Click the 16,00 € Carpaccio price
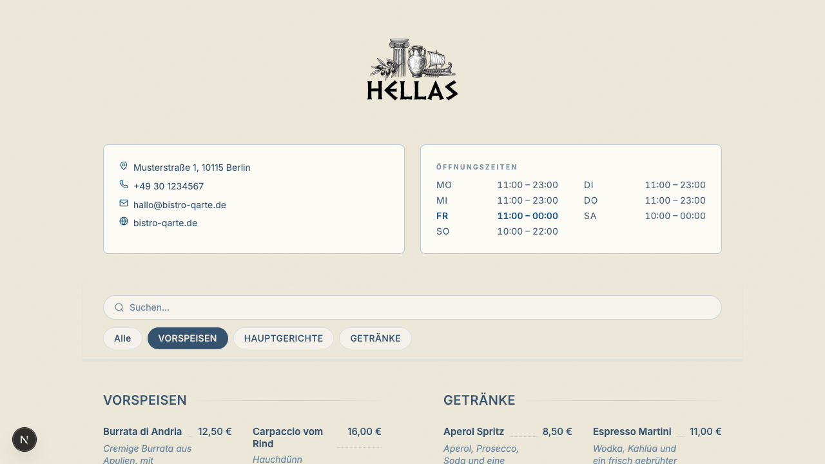The image size is (825, 464). (364, 432)
